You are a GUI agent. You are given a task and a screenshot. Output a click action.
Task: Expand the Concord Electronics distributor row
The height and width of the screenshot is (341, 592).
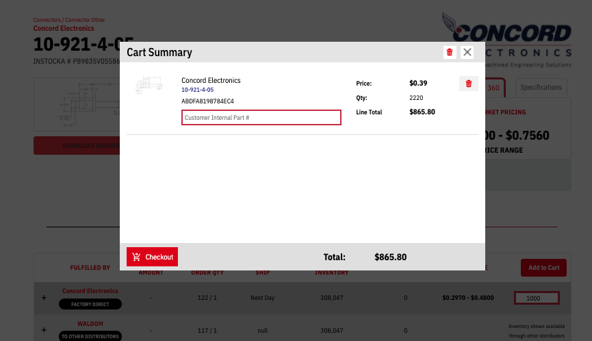pyautogui.click(x=44, y=298)
